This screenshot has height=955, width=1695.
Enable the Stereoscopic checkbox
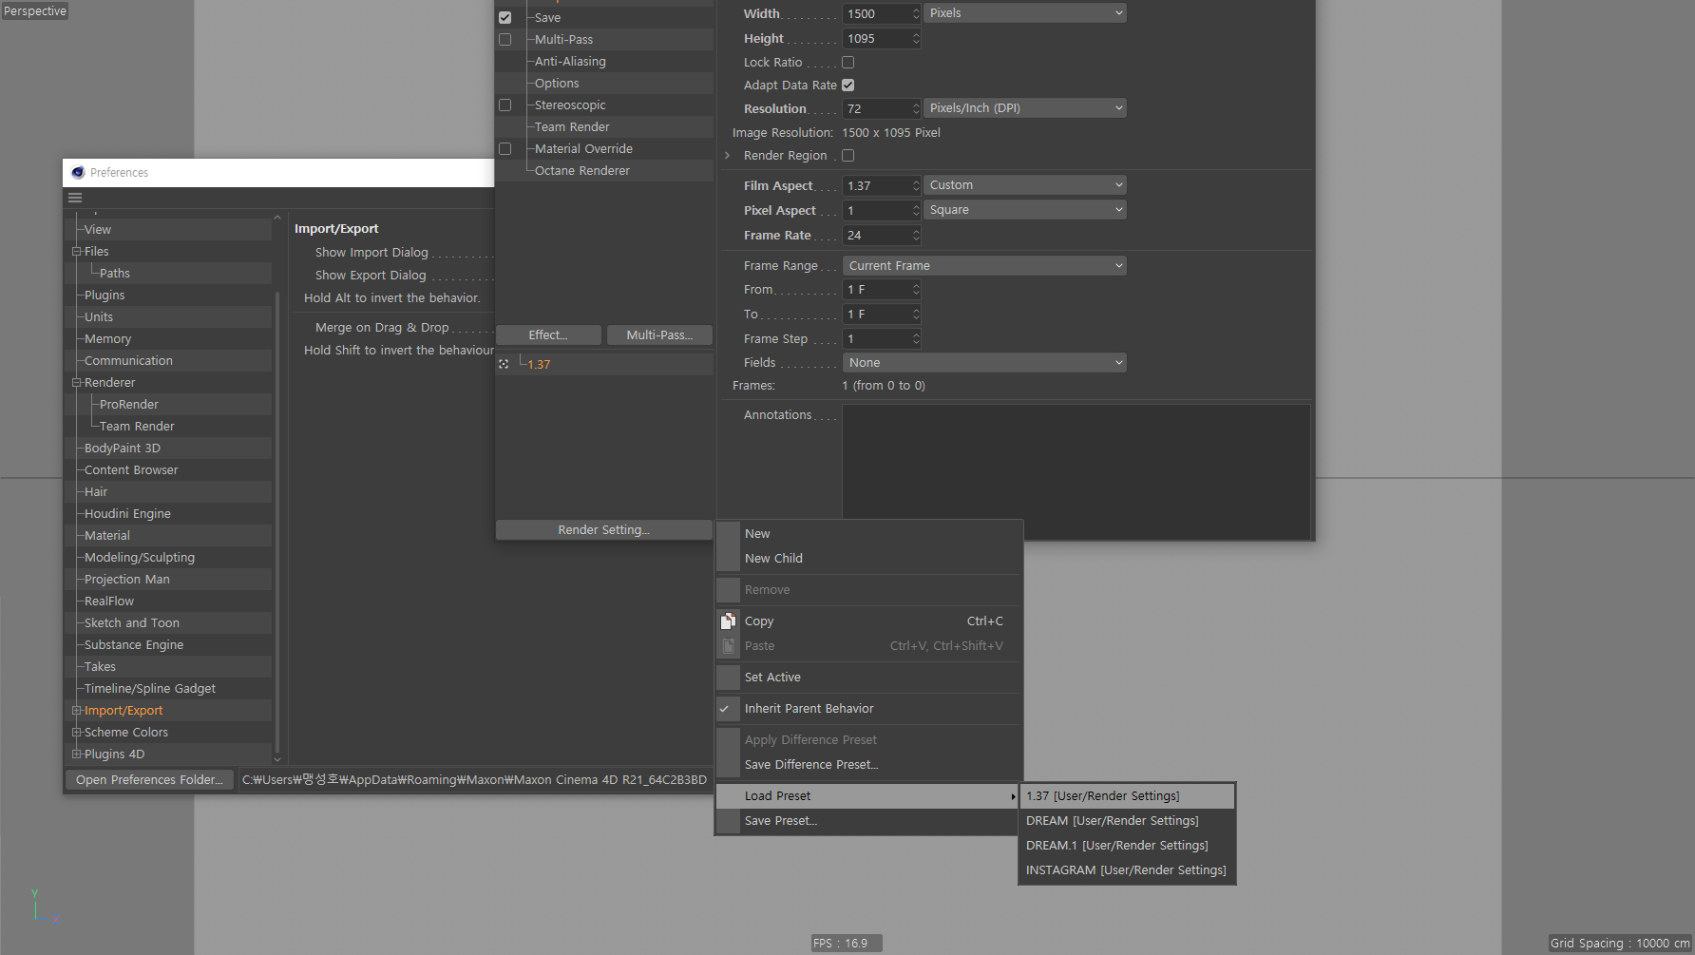505,105
